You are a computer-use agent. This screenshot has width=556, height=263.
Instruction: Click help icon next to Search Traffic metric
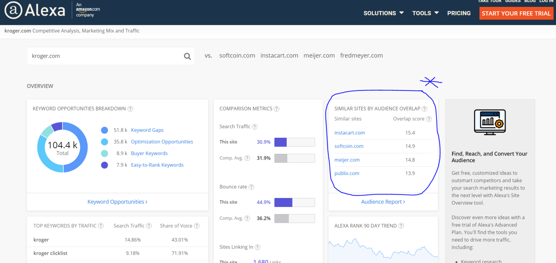255,127
